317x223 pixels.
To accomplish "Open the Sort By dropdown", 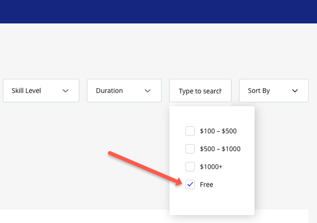I will pos(273,91).
